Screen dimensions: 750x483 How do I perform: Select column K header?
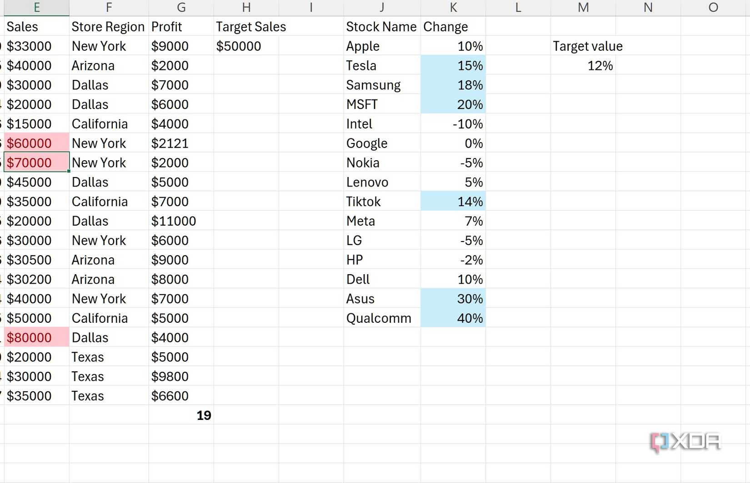453,7
